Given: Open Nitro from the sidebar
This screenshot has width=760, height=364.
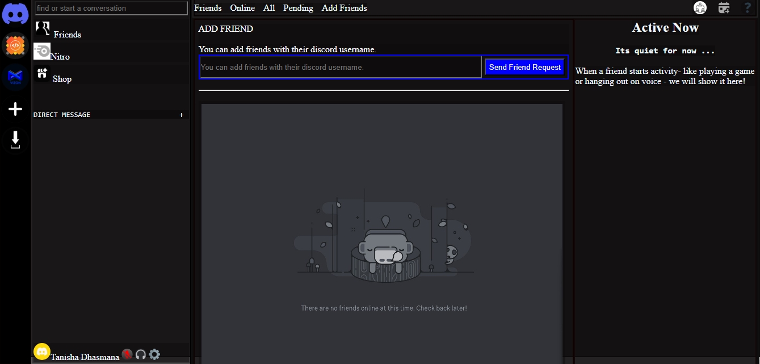Looking at the screenshot, I should 60,56.
